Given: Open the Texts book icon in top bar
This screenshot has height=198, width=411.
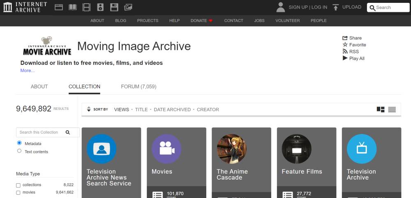Looking at the screenshot, I should coord(73,7).
